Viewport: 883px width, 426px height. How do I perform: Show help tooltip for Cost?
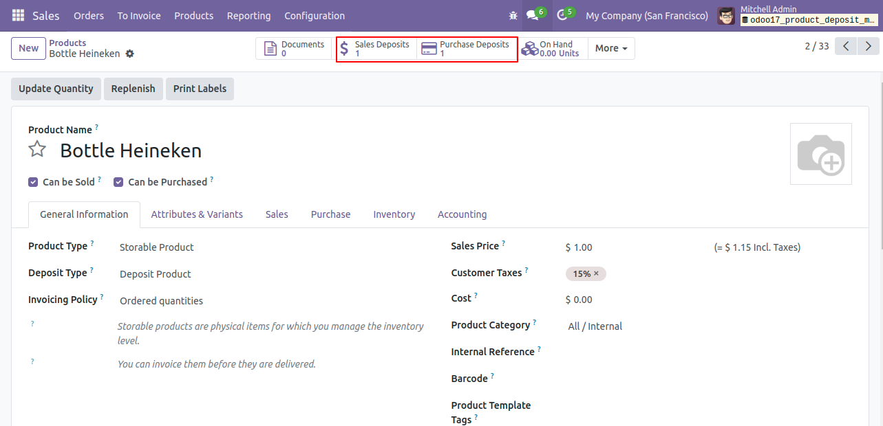[476, 295]
